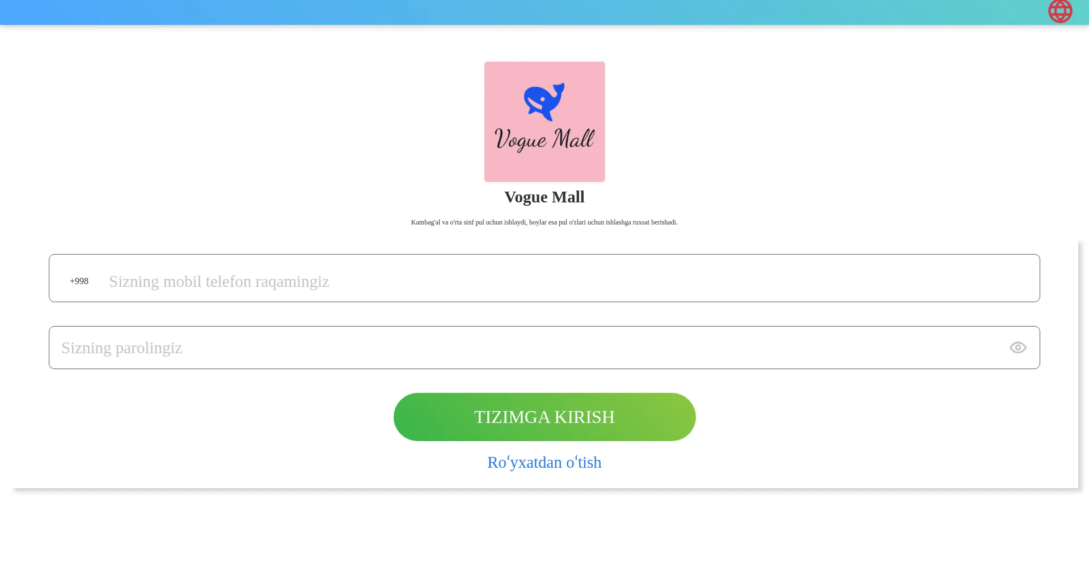The width and height of the screenshot is (1089, 563).
Task: Open the red globe language selector
Action: point(1060,11)
